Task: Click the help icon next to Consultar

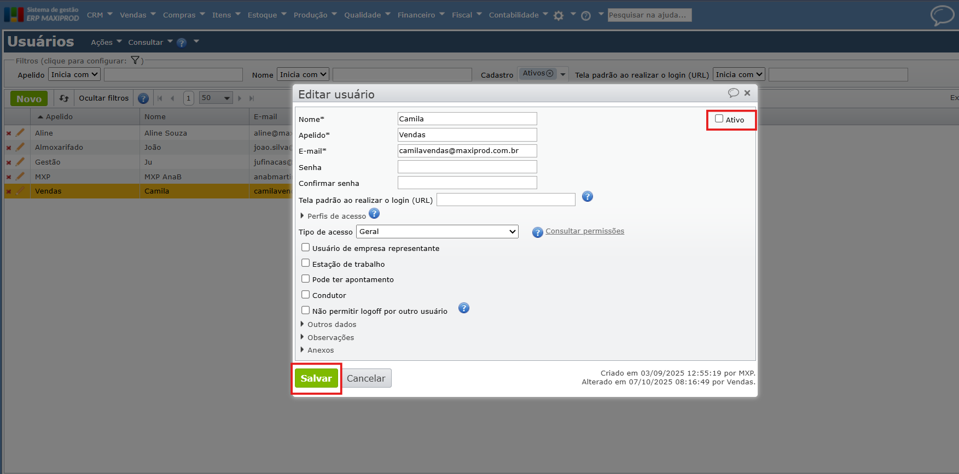Action: 182,43
